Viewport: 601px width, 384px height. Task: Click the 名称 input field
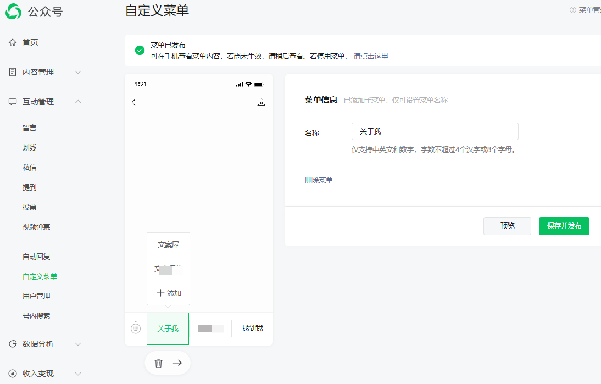435,131
